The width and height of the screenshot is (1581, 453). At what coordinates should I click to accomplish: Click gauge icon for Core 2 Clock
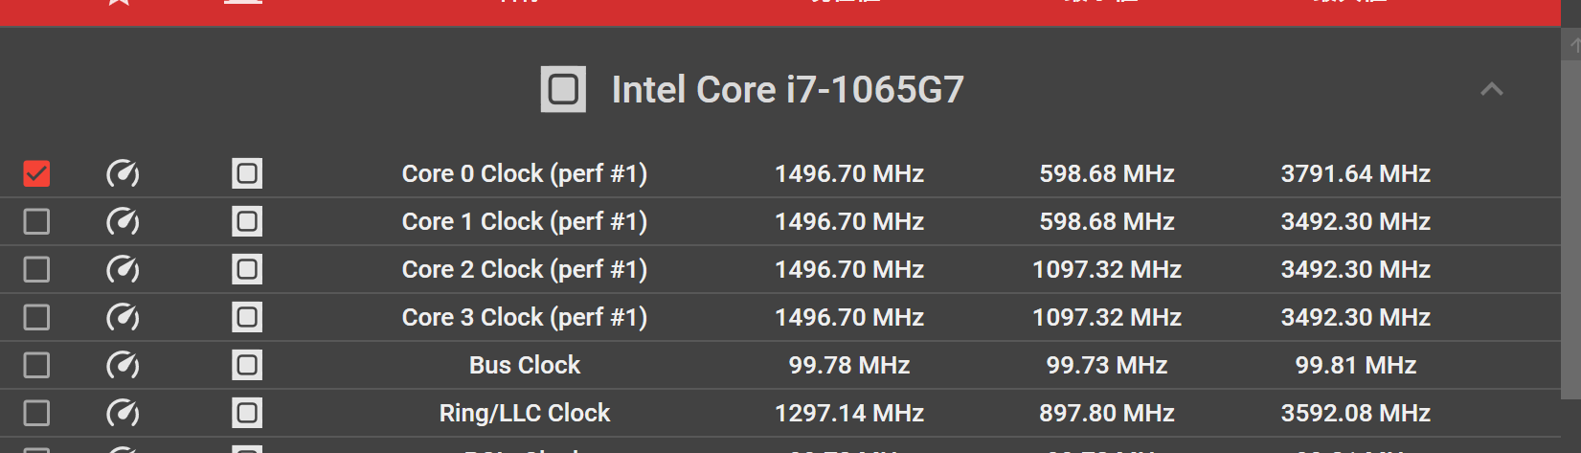tap(123, 269)
